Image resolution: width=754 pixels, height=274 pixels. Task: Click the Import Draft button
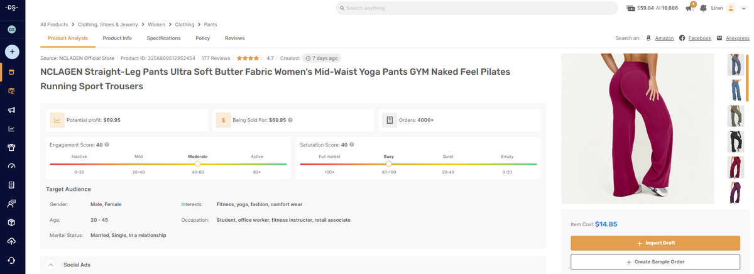655,243
